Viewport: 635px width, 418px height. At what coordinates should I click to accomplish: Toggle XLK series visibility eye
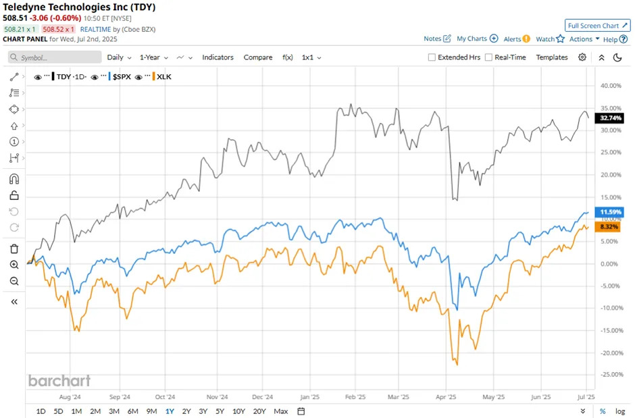[x=138, y=77]
